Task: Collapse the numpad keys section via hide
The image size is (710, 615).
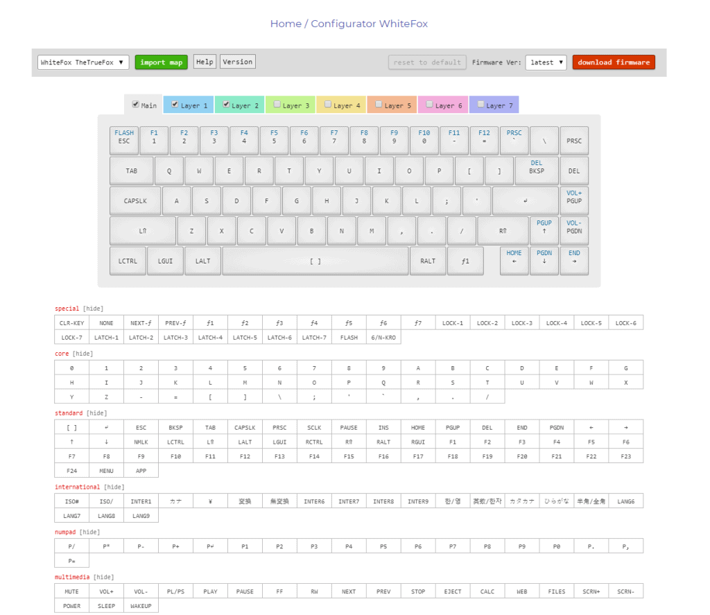Action: (x=89, y=532)
